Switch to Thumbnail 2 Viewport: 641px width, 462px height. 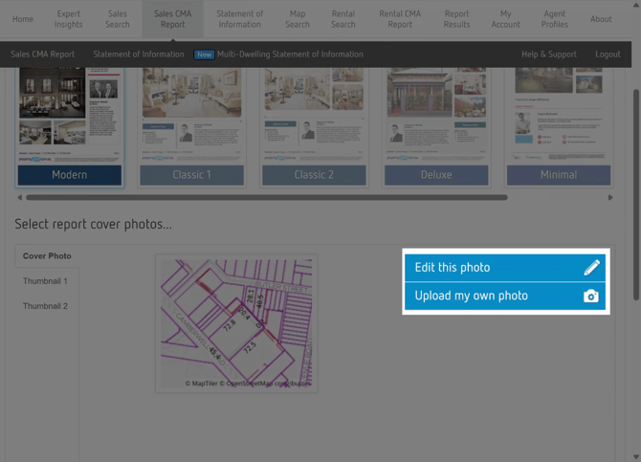pos(45,306)
